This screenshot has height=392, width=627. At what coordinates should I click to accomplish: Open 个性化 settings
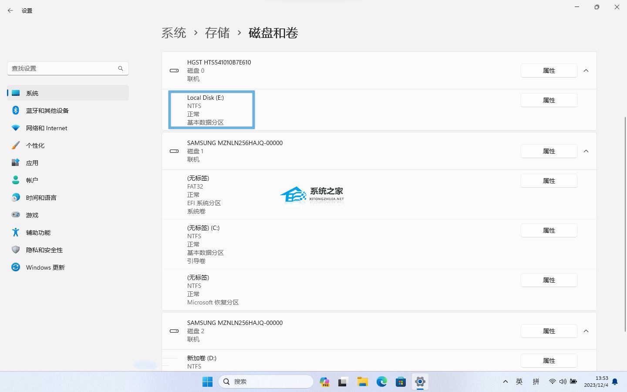(68, 145)
